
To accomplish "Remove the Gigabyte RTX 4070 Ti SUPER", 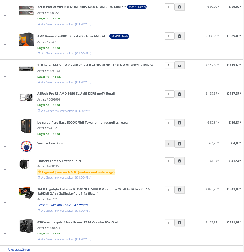I will [179, 190].
